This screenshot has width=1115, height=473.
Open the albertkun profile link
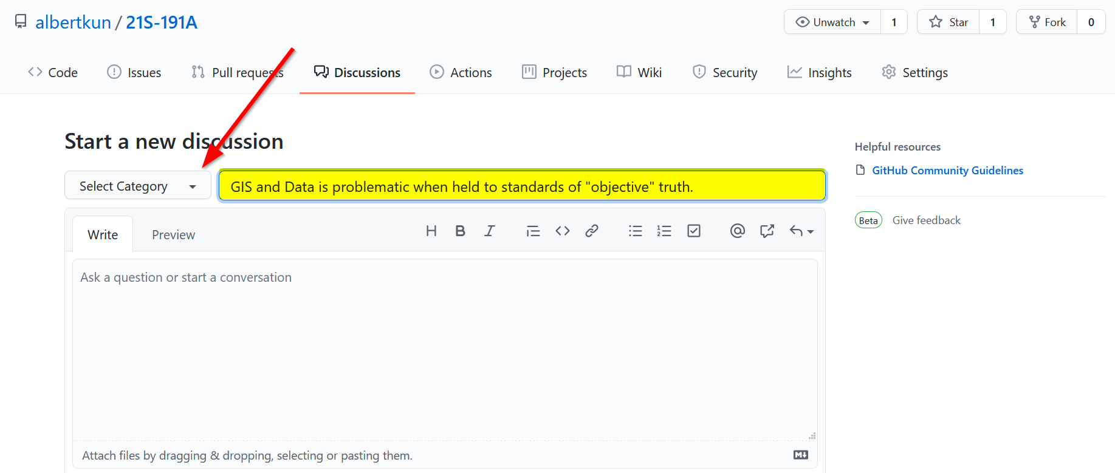click(73, 22)
